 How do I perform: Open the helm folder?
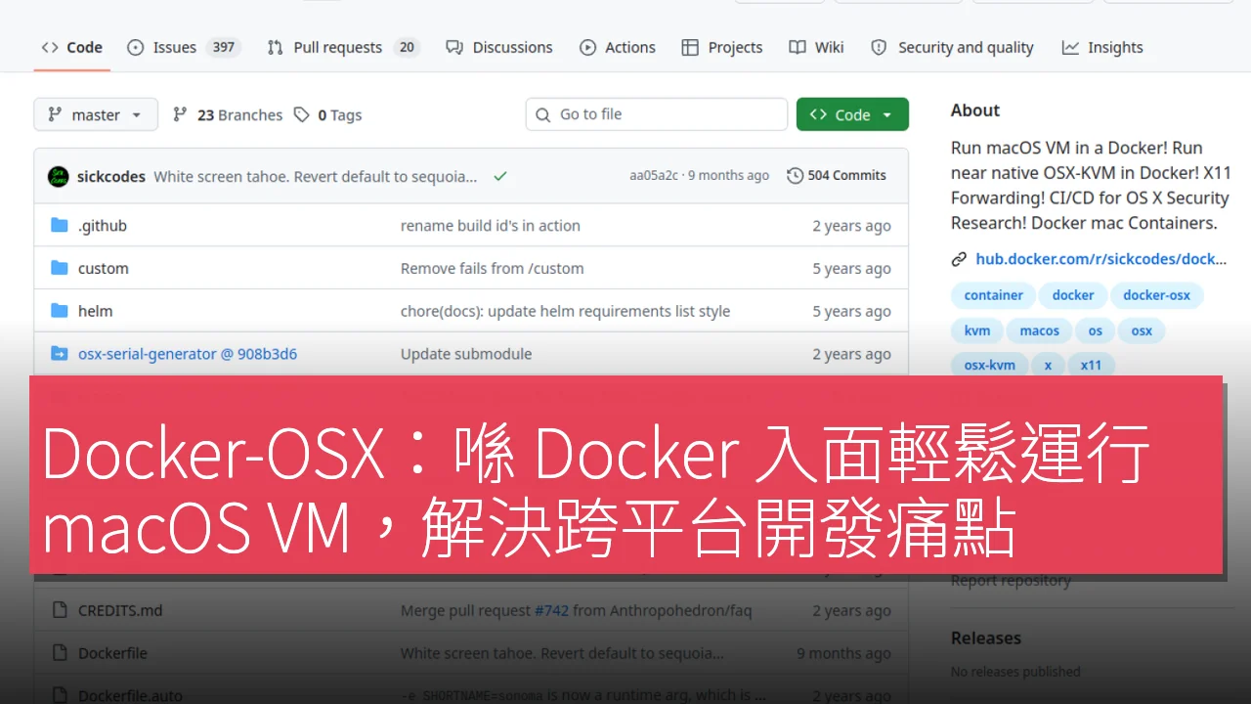click(x=95, y=311)
